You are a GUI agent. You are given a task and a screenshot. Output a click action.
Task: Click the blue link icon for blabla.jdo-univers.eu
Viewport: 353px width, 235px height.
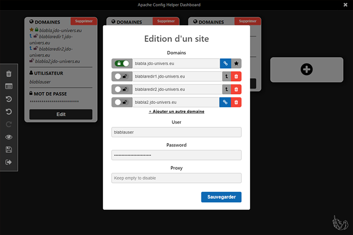click(x=225, y=63)
